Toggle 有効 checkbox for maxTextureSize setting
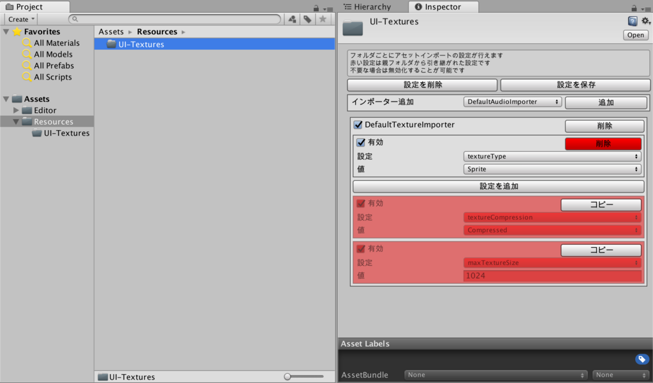653x383 pixels. pyautogui.click(x=361, y=249)
